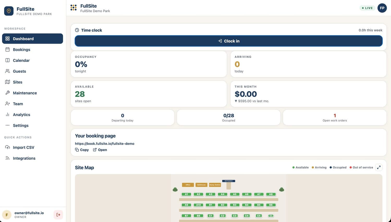The image size is (391, 222).
Task: Click the Open work orders tile
Action: click(x=335, y=117)
